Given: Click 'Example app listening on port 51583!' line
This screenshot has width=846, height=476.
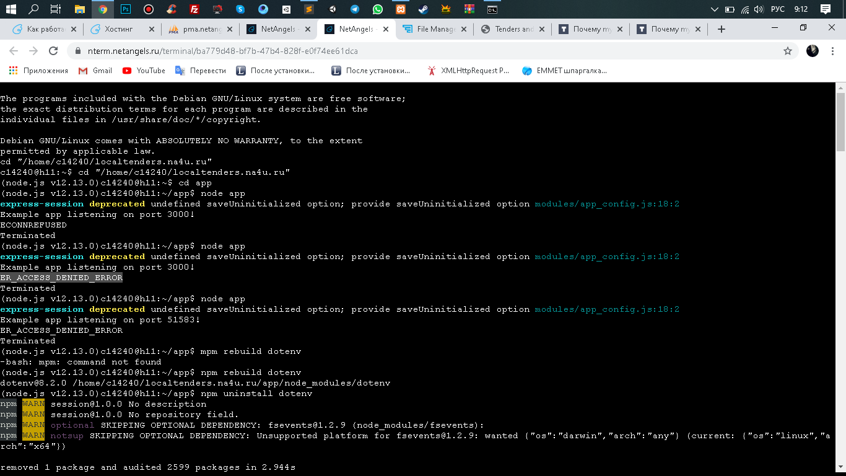Looking at the screenshot, I should [x=100, y=320].
